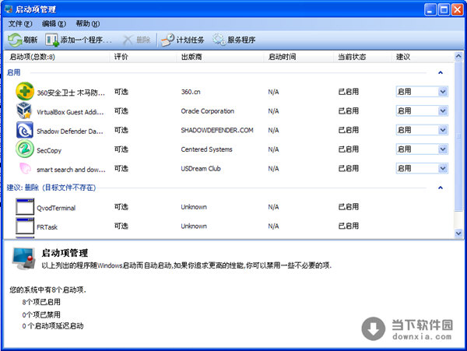Screen dimensions: 467x351
Task: Select the 360安全卫士 木马防... entry name
Action: point(71,93)
